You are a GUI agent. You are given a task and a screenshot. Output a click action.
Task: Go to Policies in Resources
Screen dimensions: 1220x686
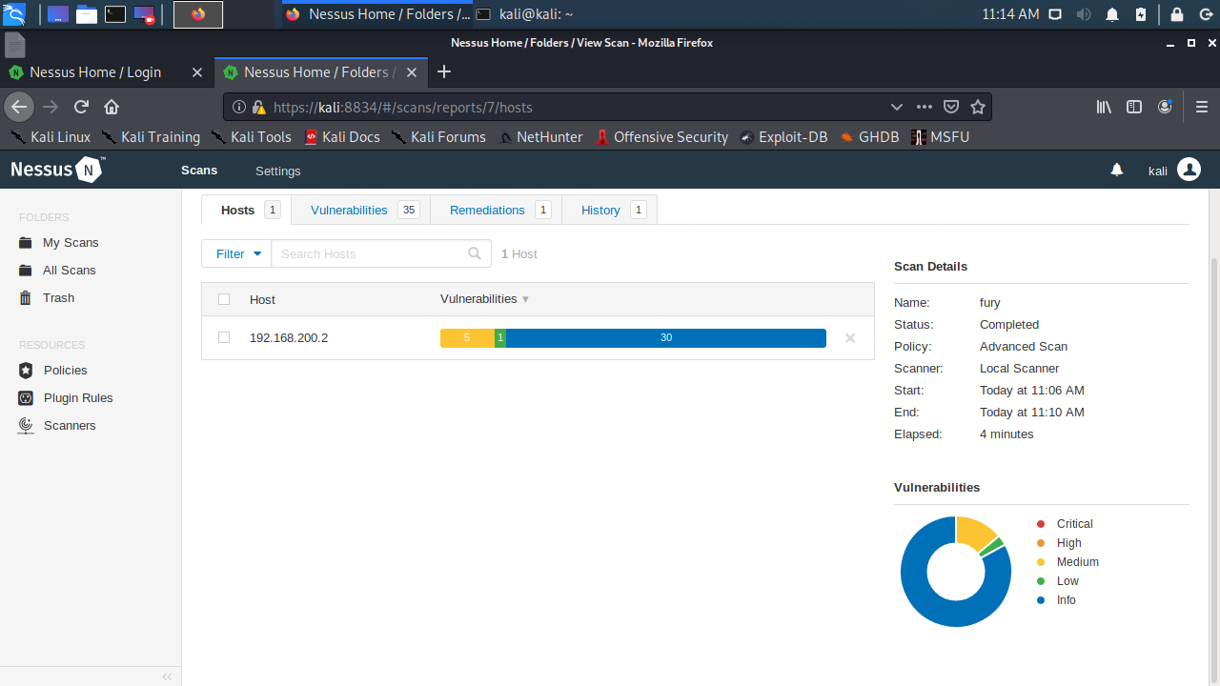coord(66,371)
